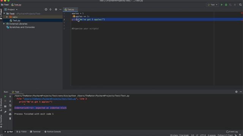Collapse all in Project panel header
The image size is (243, 136).
pyautogui.click(x=50, y=9)
